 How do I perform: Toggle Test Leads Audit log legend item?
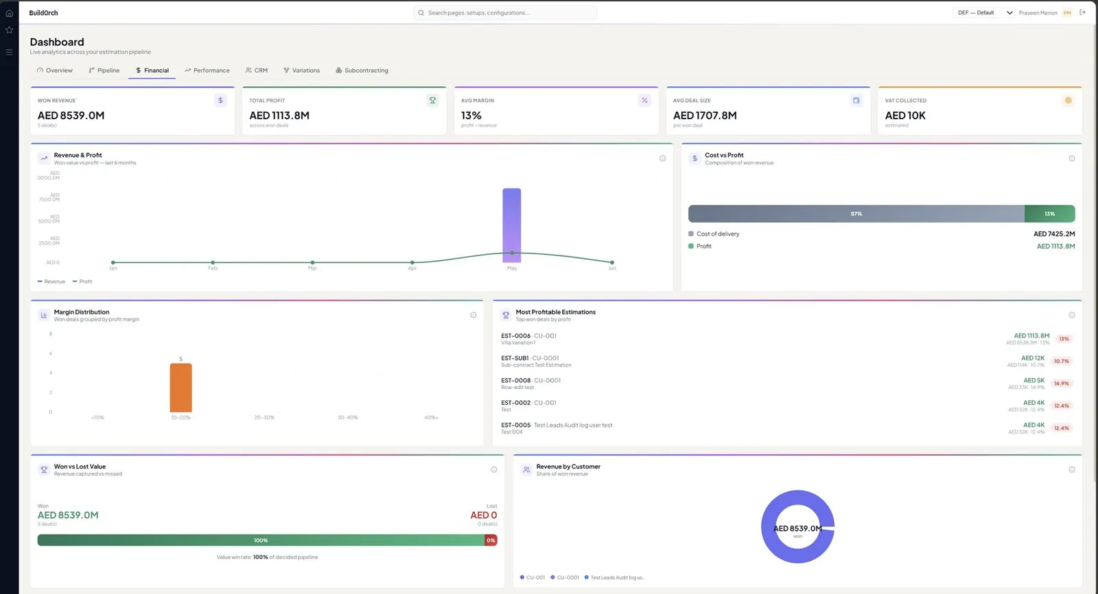click(x=614, y=578)
